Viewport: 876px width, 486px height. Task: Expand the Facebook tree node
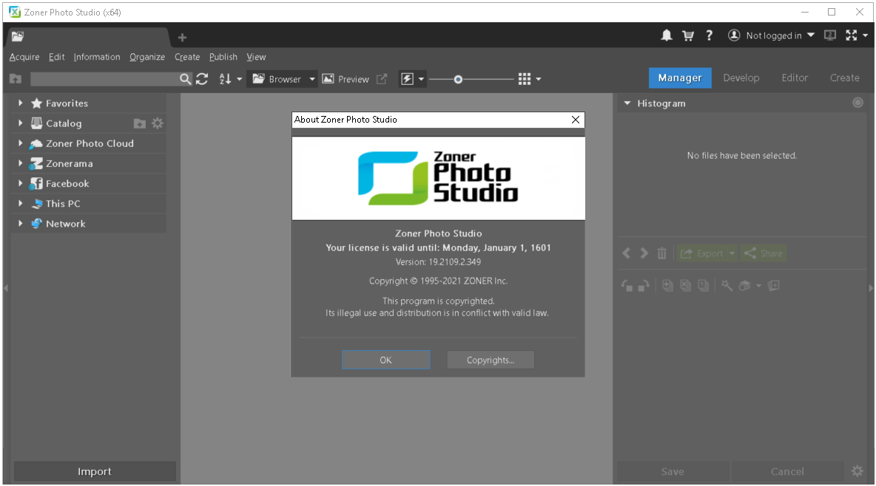21,183
